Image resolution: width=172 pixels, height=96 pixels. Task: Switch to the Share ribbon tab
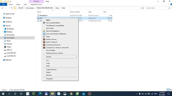click(x=18, y=4)
